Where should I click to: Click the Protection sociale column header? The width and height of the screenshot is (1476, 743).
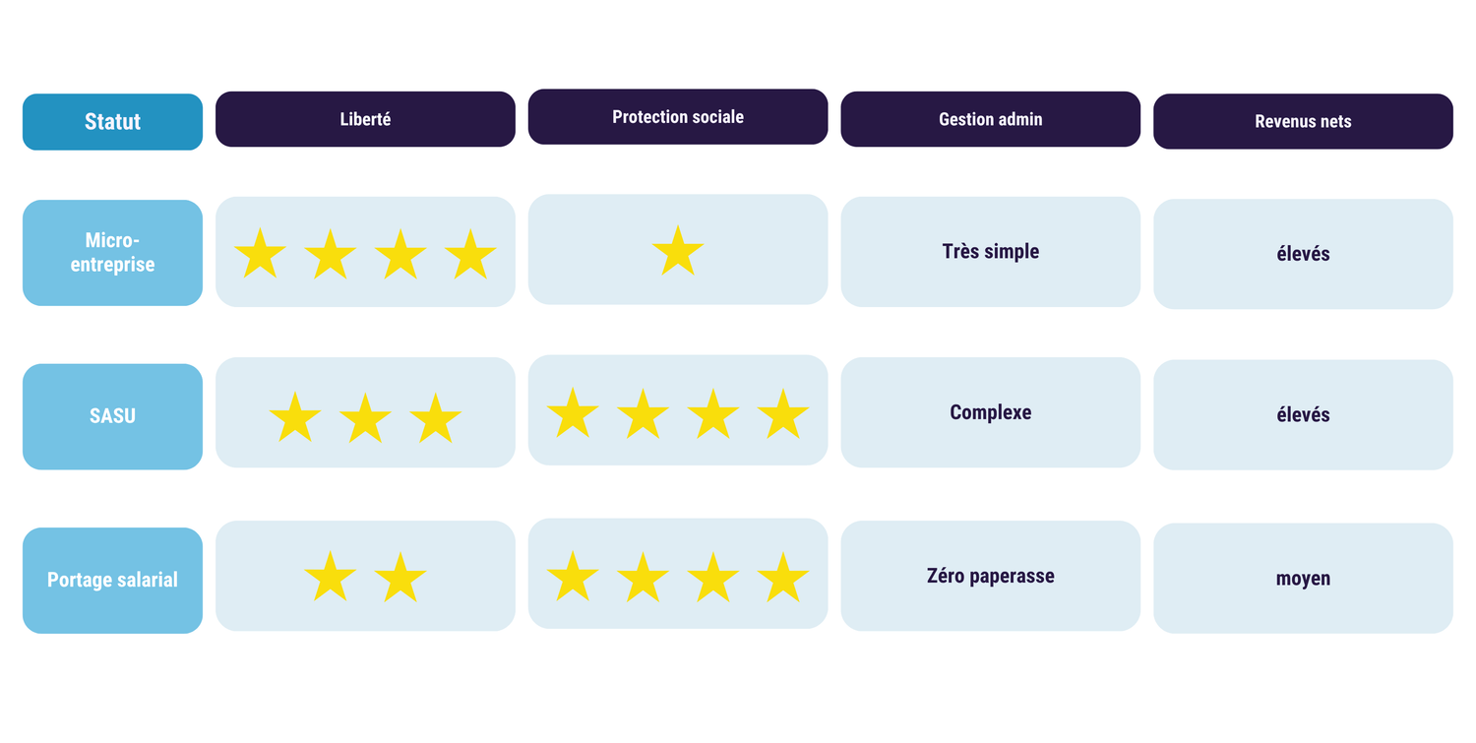click(x=678, y=117)
